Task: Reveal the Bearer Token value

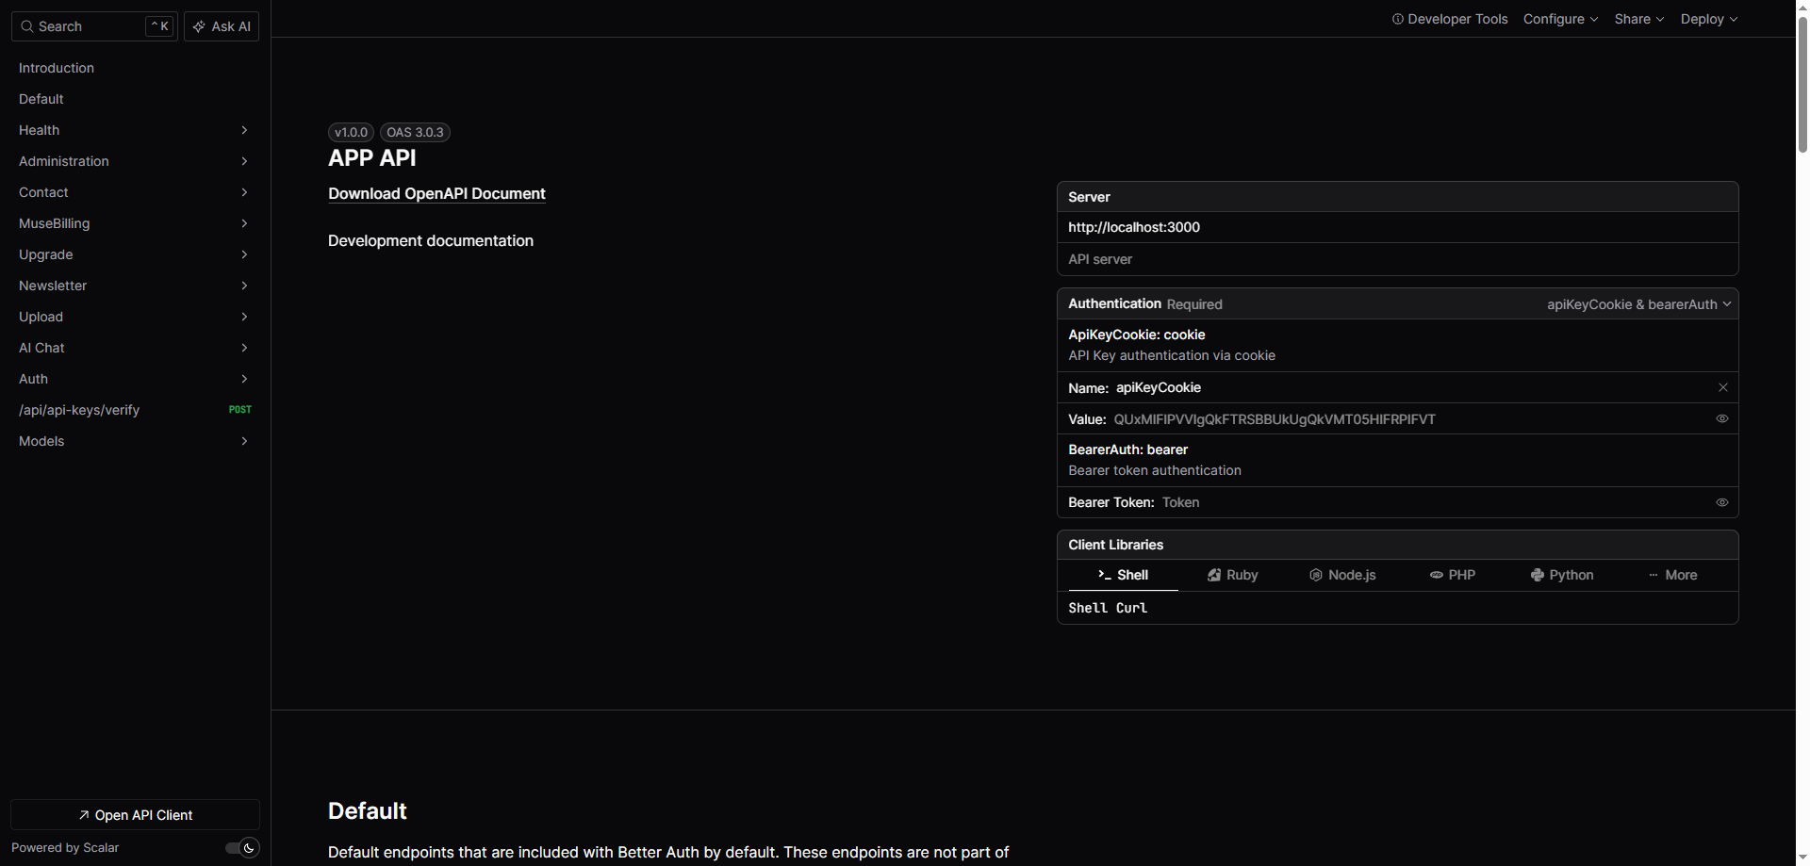Action: [1721, 502]
